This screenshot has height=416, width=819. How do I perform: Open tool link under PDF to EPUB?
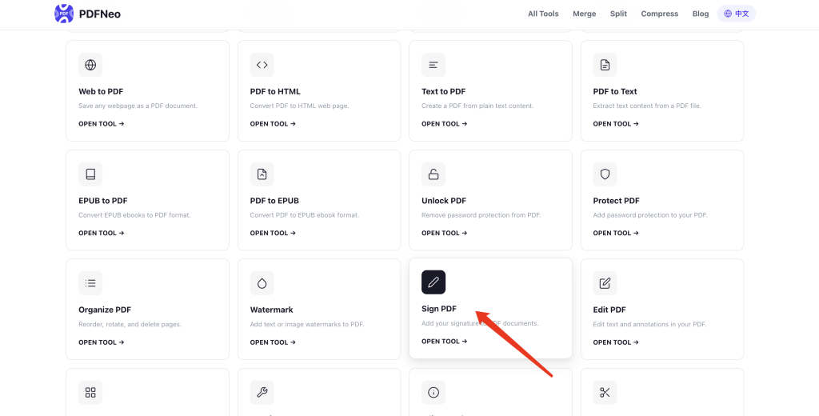[x=273, y=233]
